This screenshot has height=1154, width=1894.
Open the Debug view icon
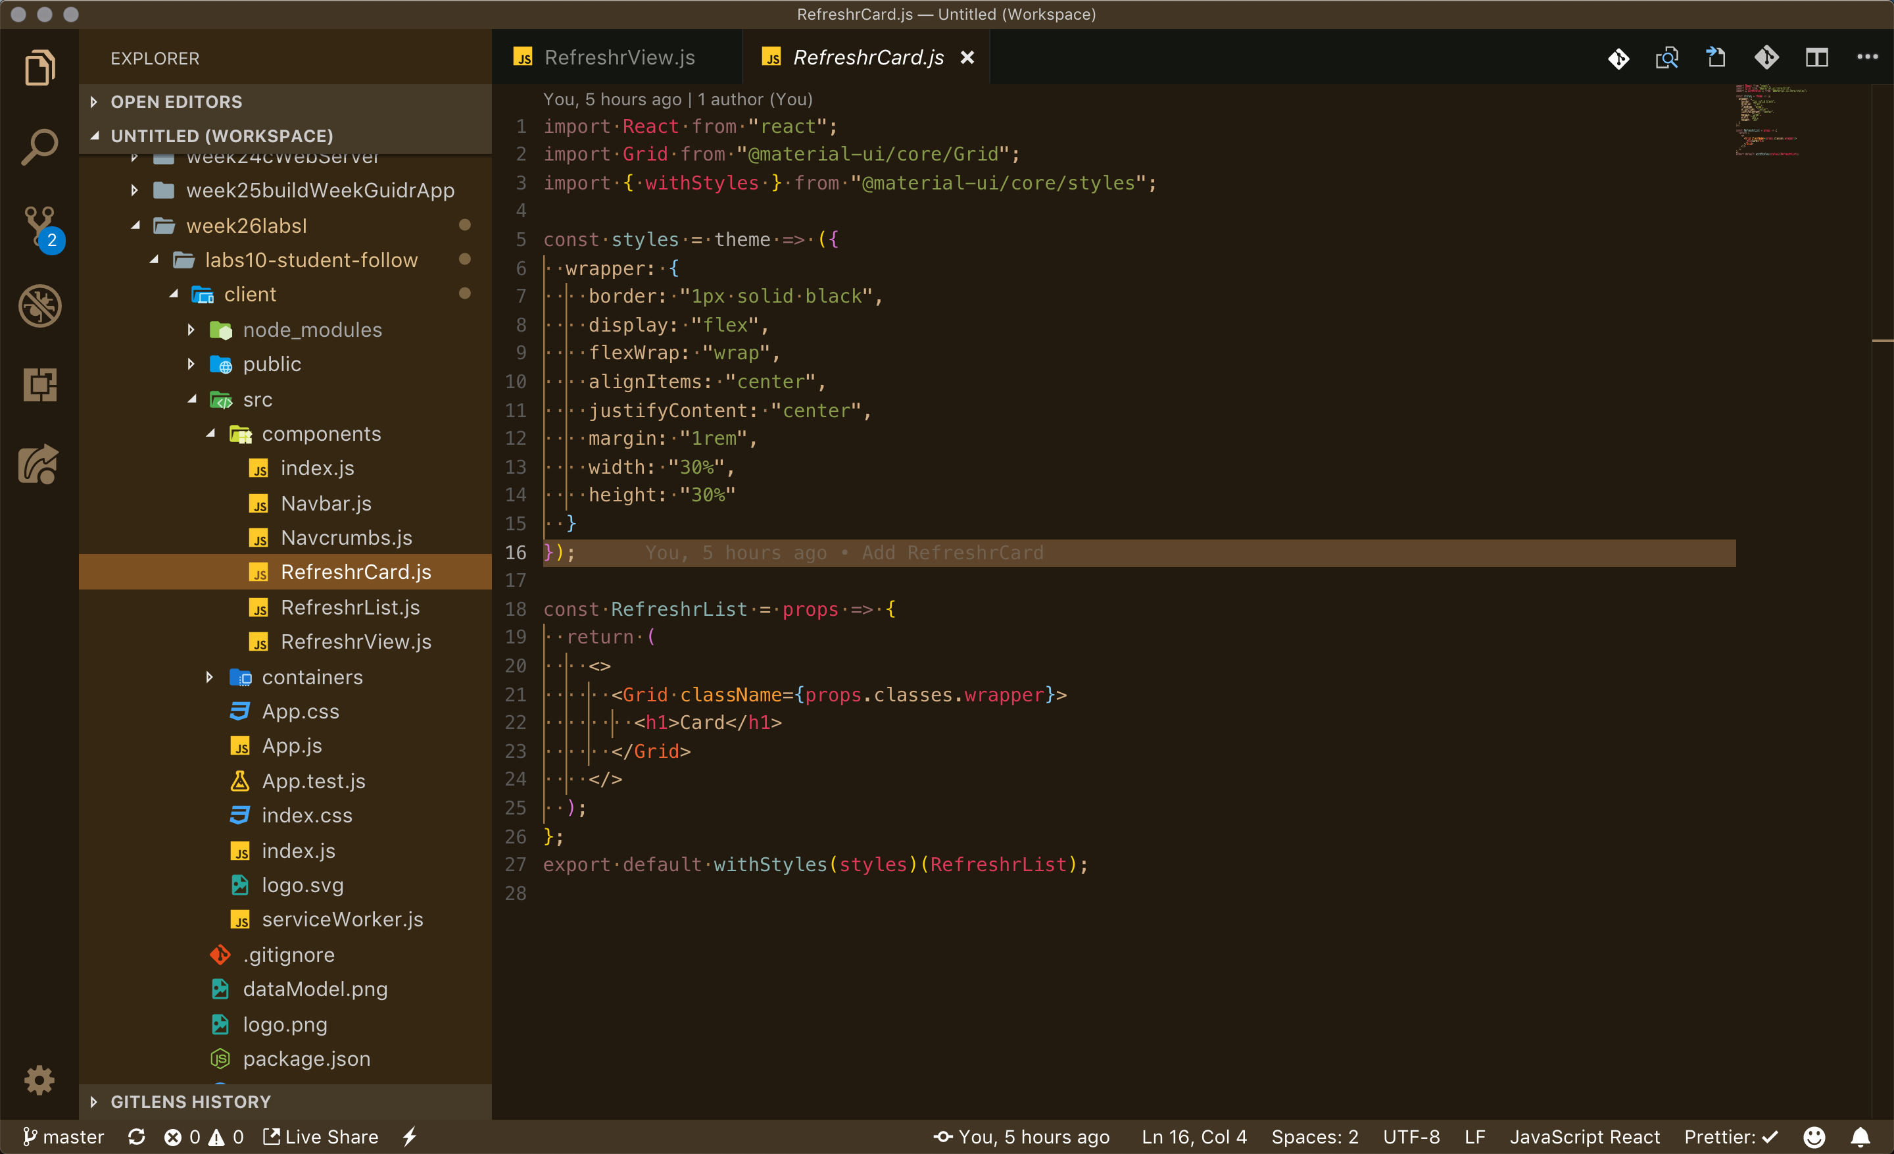(x=40, y=306)
